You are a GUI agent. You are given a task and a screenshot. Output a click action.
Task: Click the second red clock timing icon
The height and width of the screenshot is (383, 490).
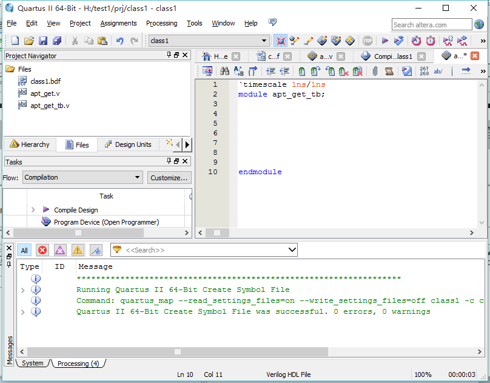pos(431,41)
